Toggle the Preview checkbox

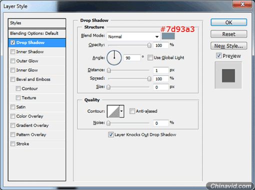tap(218, 55)
